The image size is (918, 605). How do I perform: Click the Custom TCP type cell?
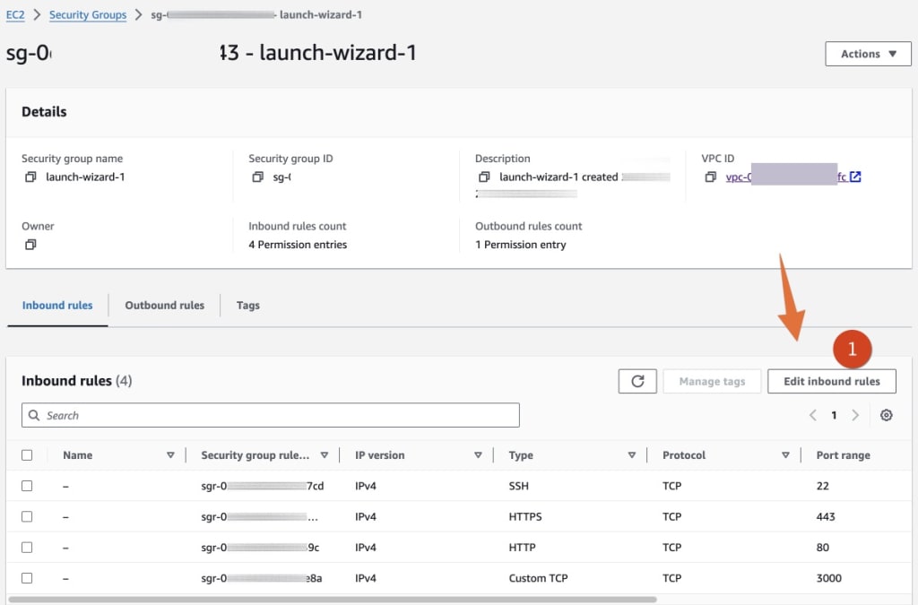coord(538,578)
